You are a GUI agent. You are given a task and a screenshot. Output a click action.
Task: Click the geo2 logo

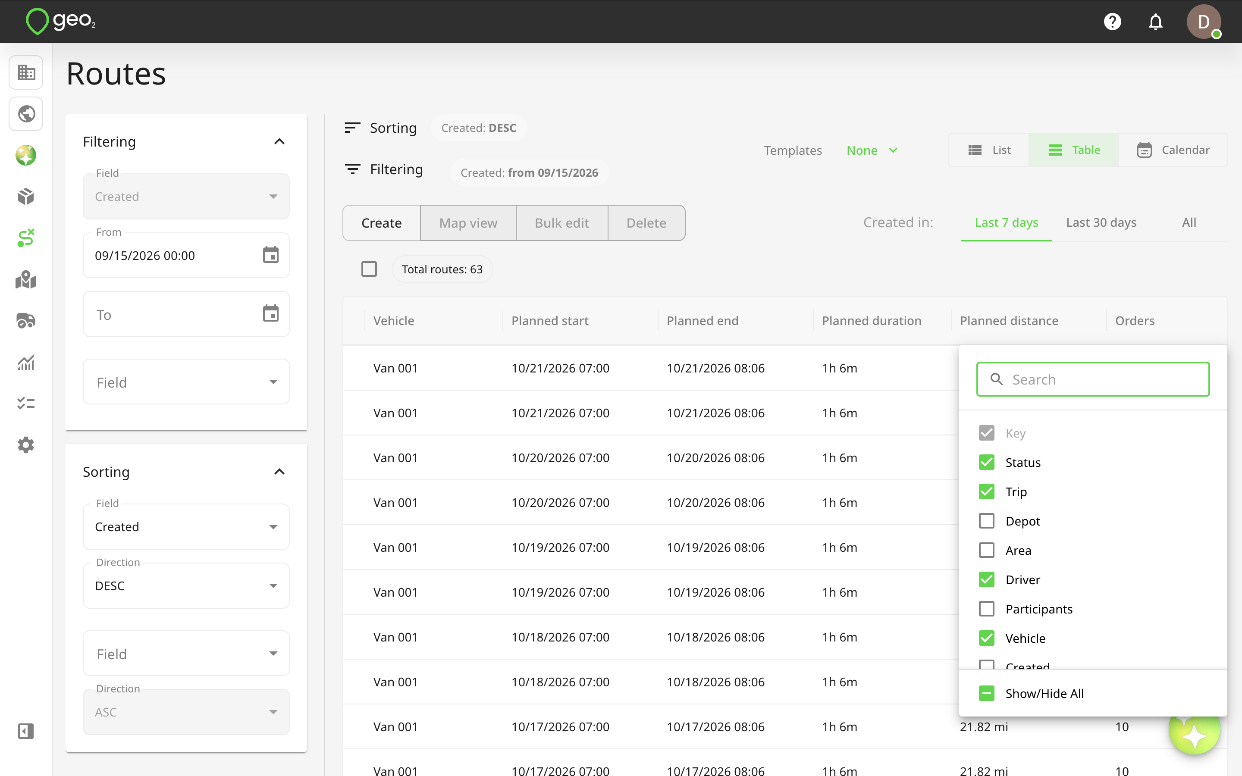tap(60, 22)
